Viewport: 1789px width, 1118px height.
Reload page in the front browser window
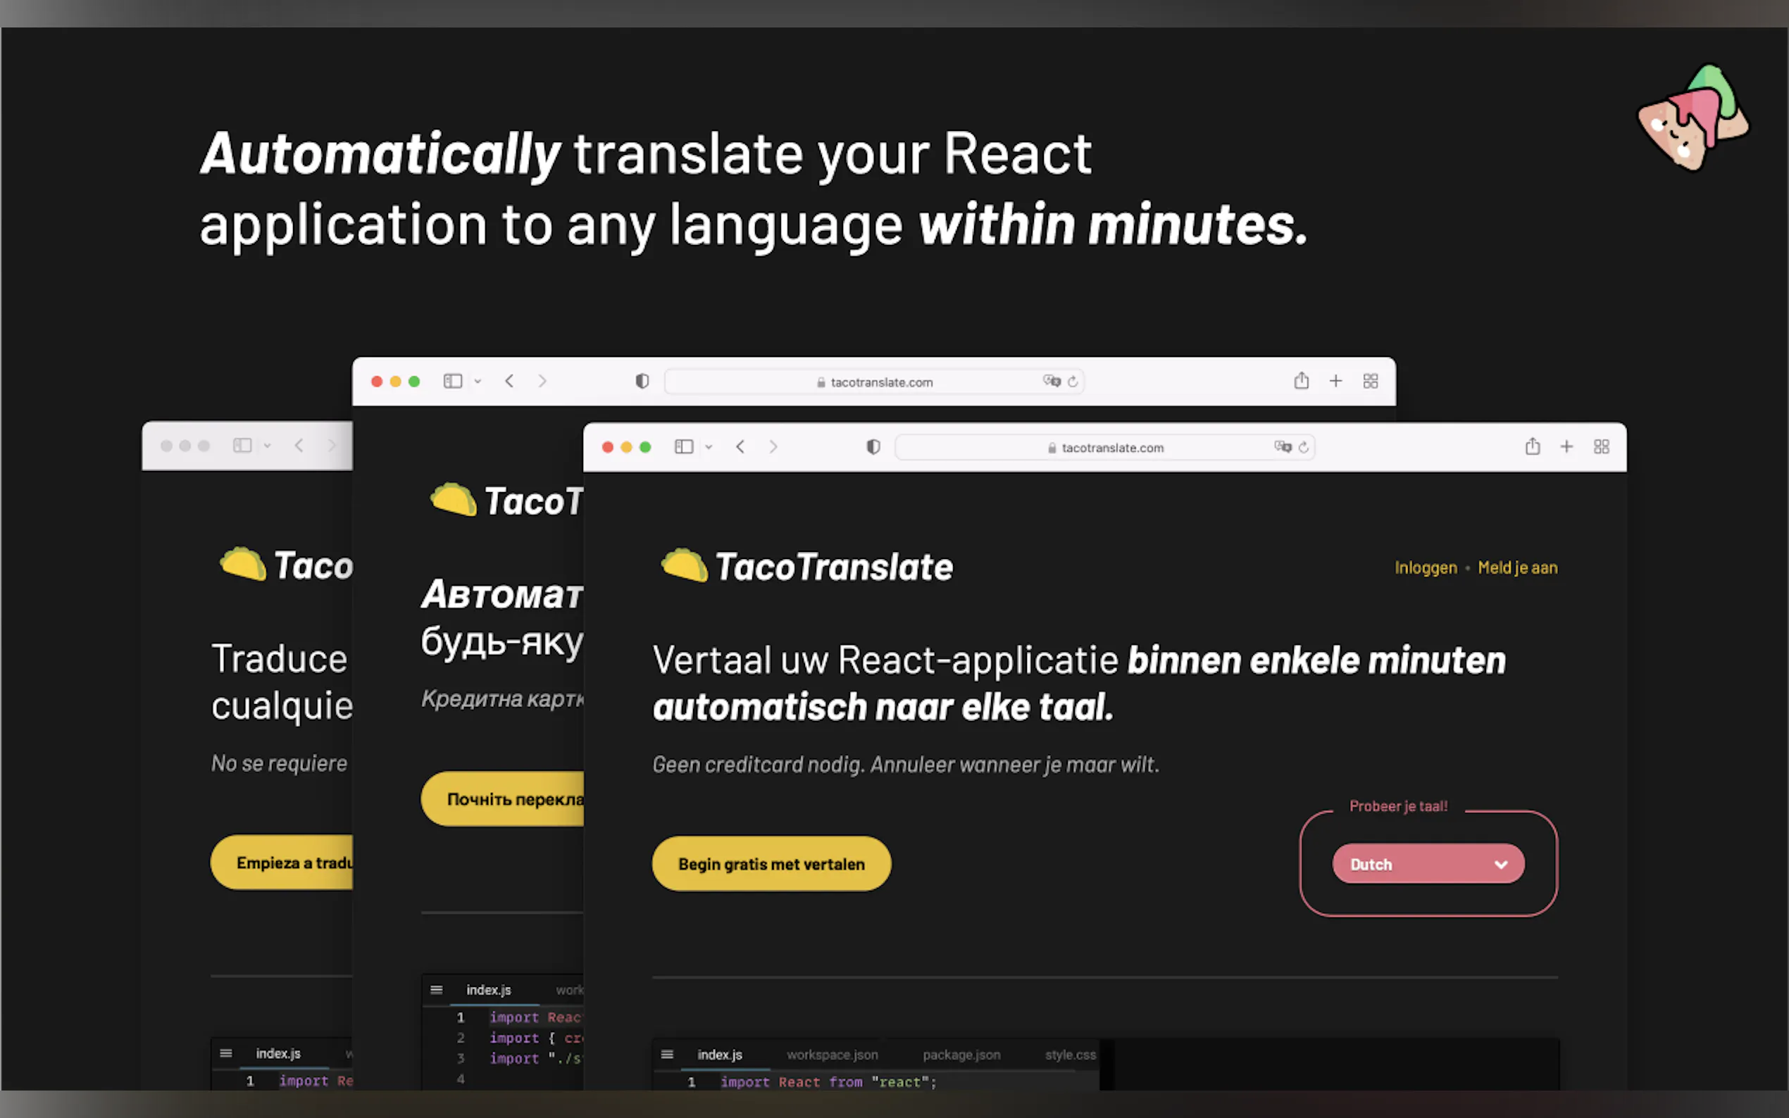(x=1304, y=447)
